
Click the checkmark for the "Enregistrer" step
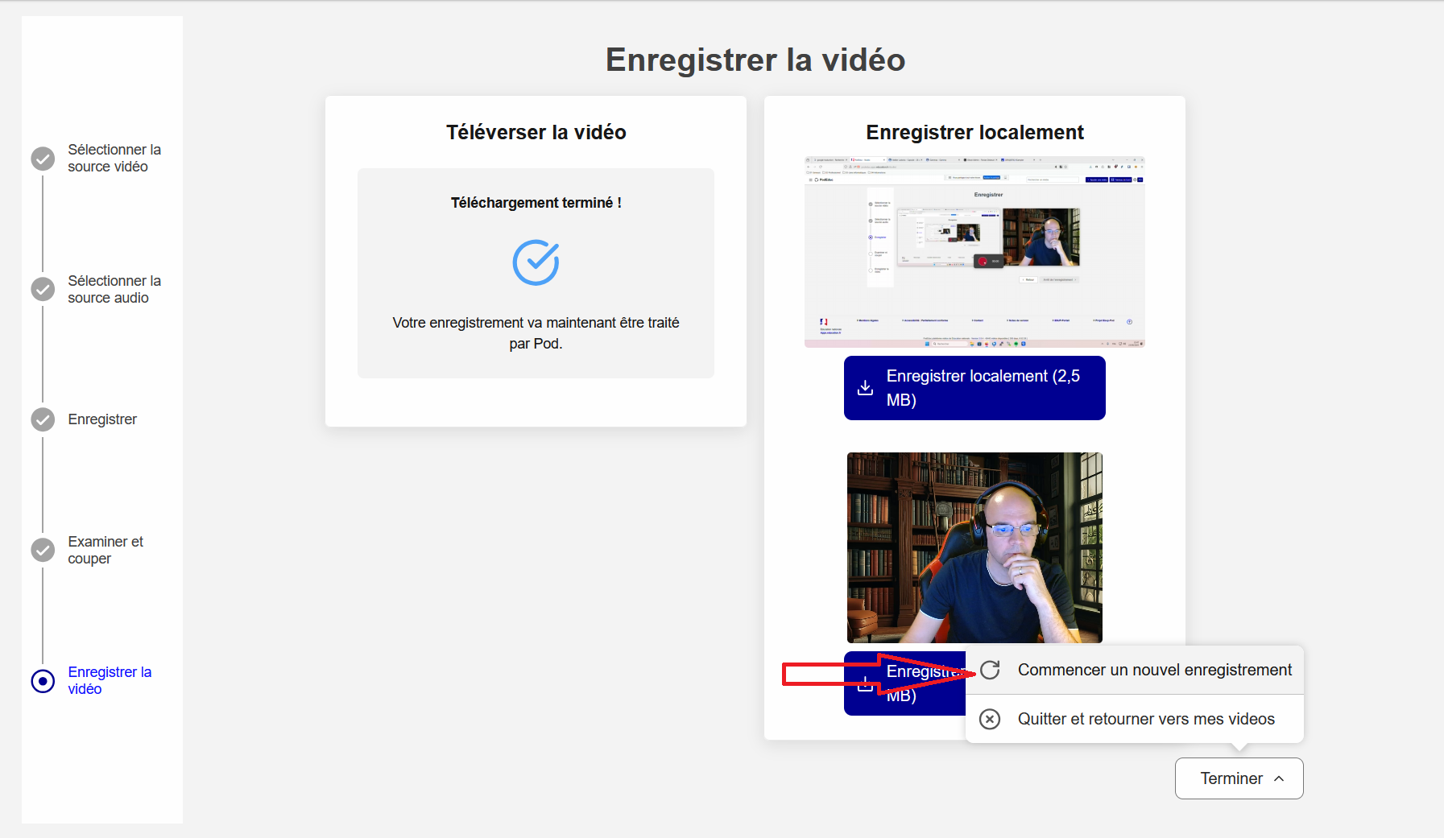click(42, 419)
